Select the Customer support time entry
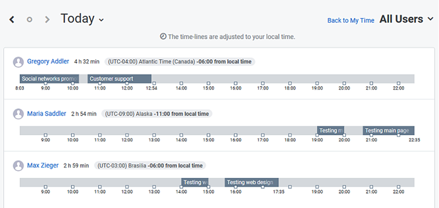 coord(120,78)
